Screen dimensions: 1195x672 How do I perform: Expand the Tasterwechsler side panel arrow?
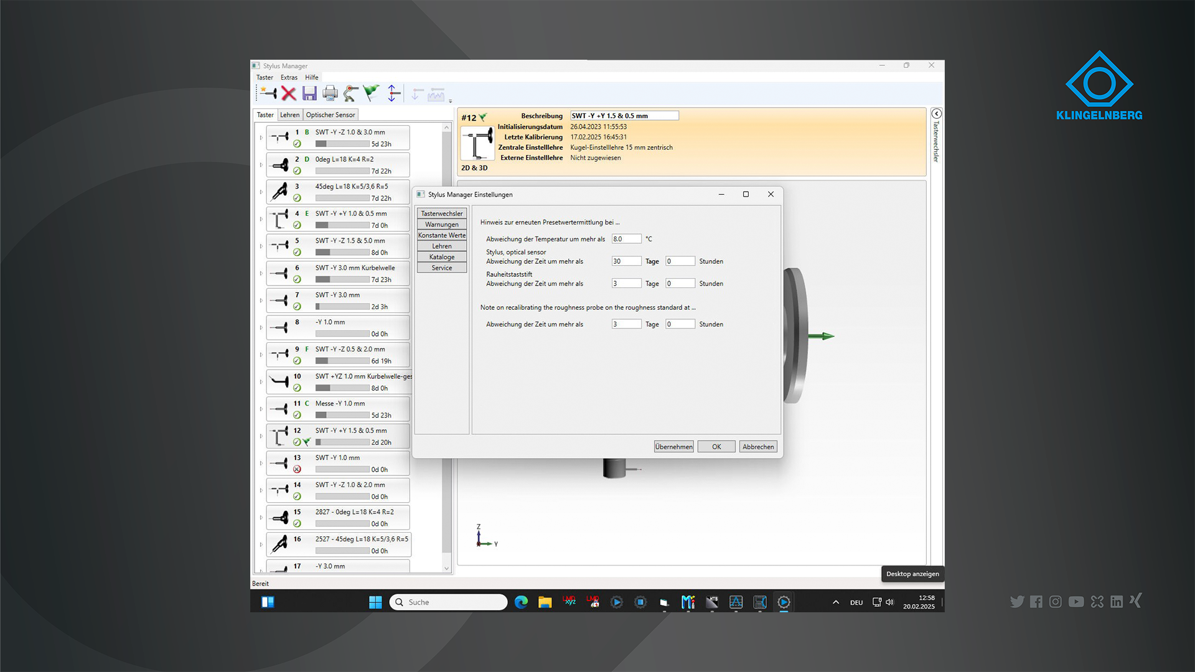tap(936, 114)
